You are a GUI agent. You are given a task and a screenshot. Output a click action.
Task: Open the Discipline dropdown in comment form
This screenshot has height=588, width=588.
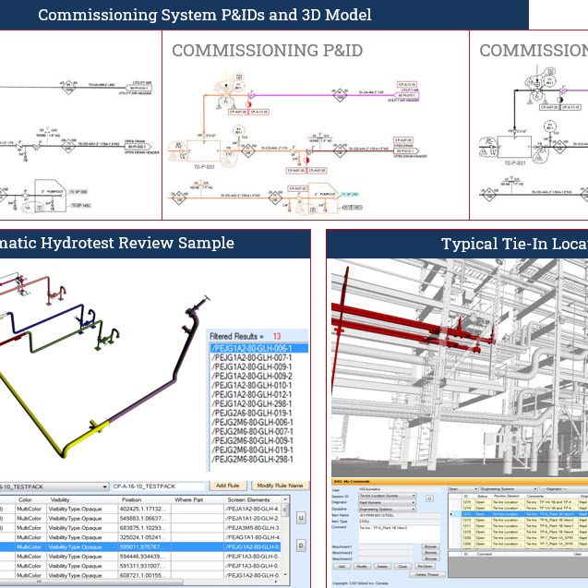388,510
